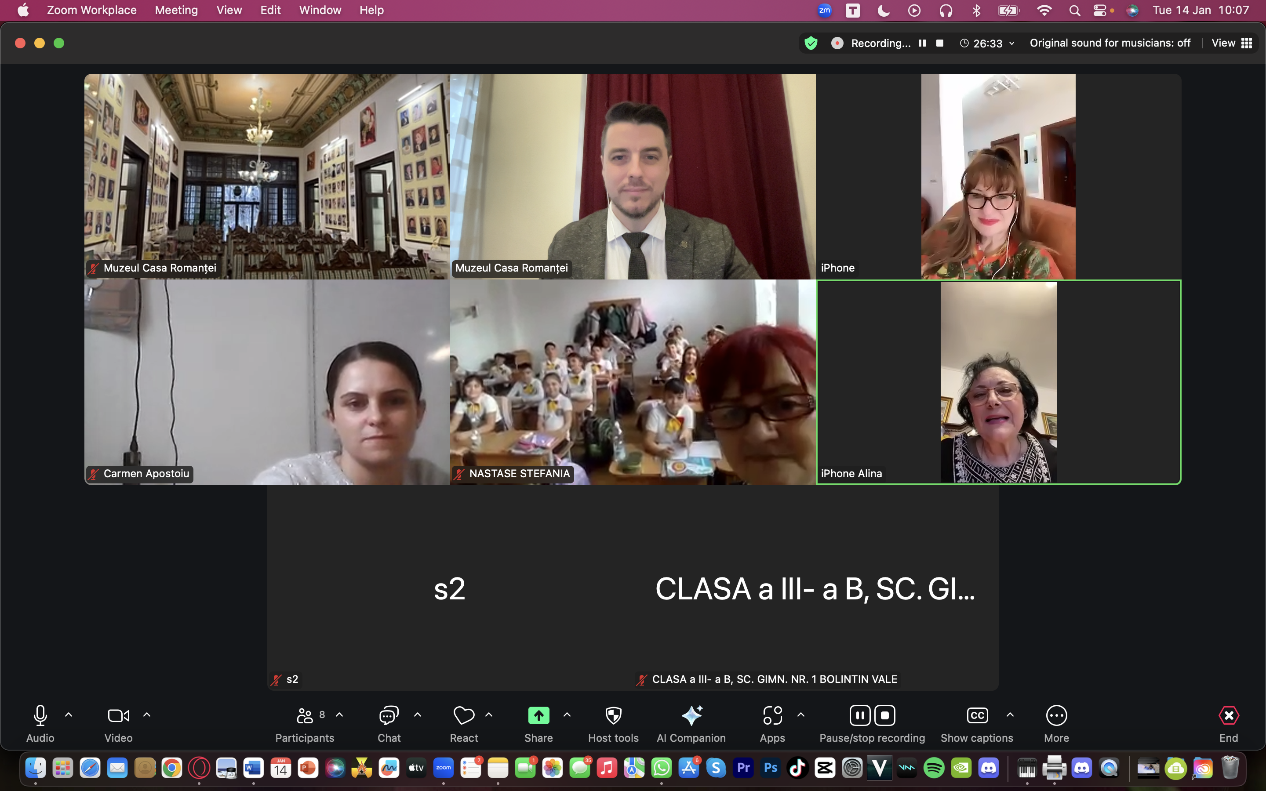The image size is (1266, 791).
Task: Open the Window menu in menu bar
Action: [x=320, y=10]
